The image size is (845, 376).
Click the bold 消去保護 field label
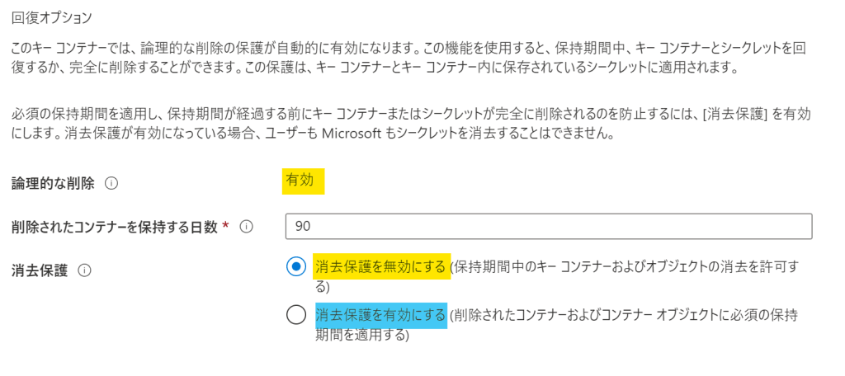(x=39, y=269)
